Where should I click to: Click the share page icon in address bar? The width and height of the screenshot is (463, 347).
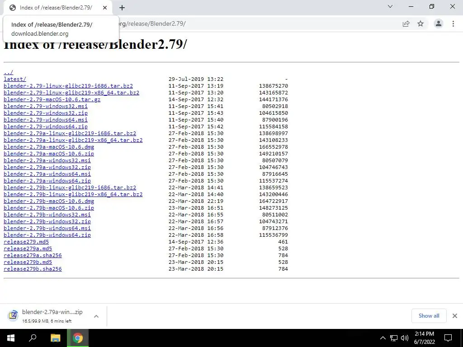406,23
